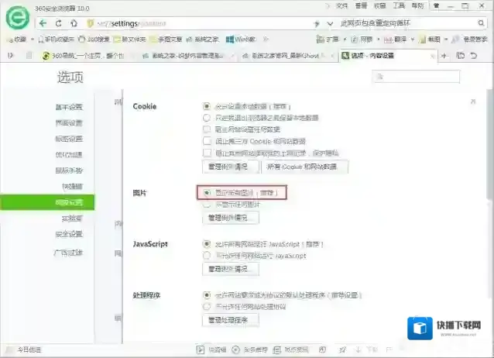The image size is (494, 358).
Task: Open the 登录管家 login manager icon
Action: coord(457,39)
